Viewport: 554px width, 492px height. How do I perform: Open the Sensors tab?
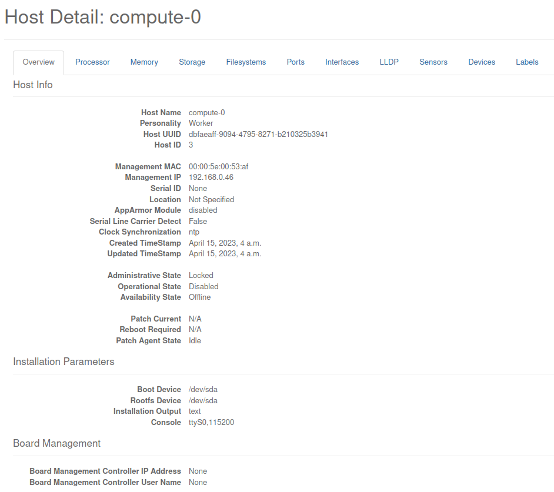click(x=433, y=62)
